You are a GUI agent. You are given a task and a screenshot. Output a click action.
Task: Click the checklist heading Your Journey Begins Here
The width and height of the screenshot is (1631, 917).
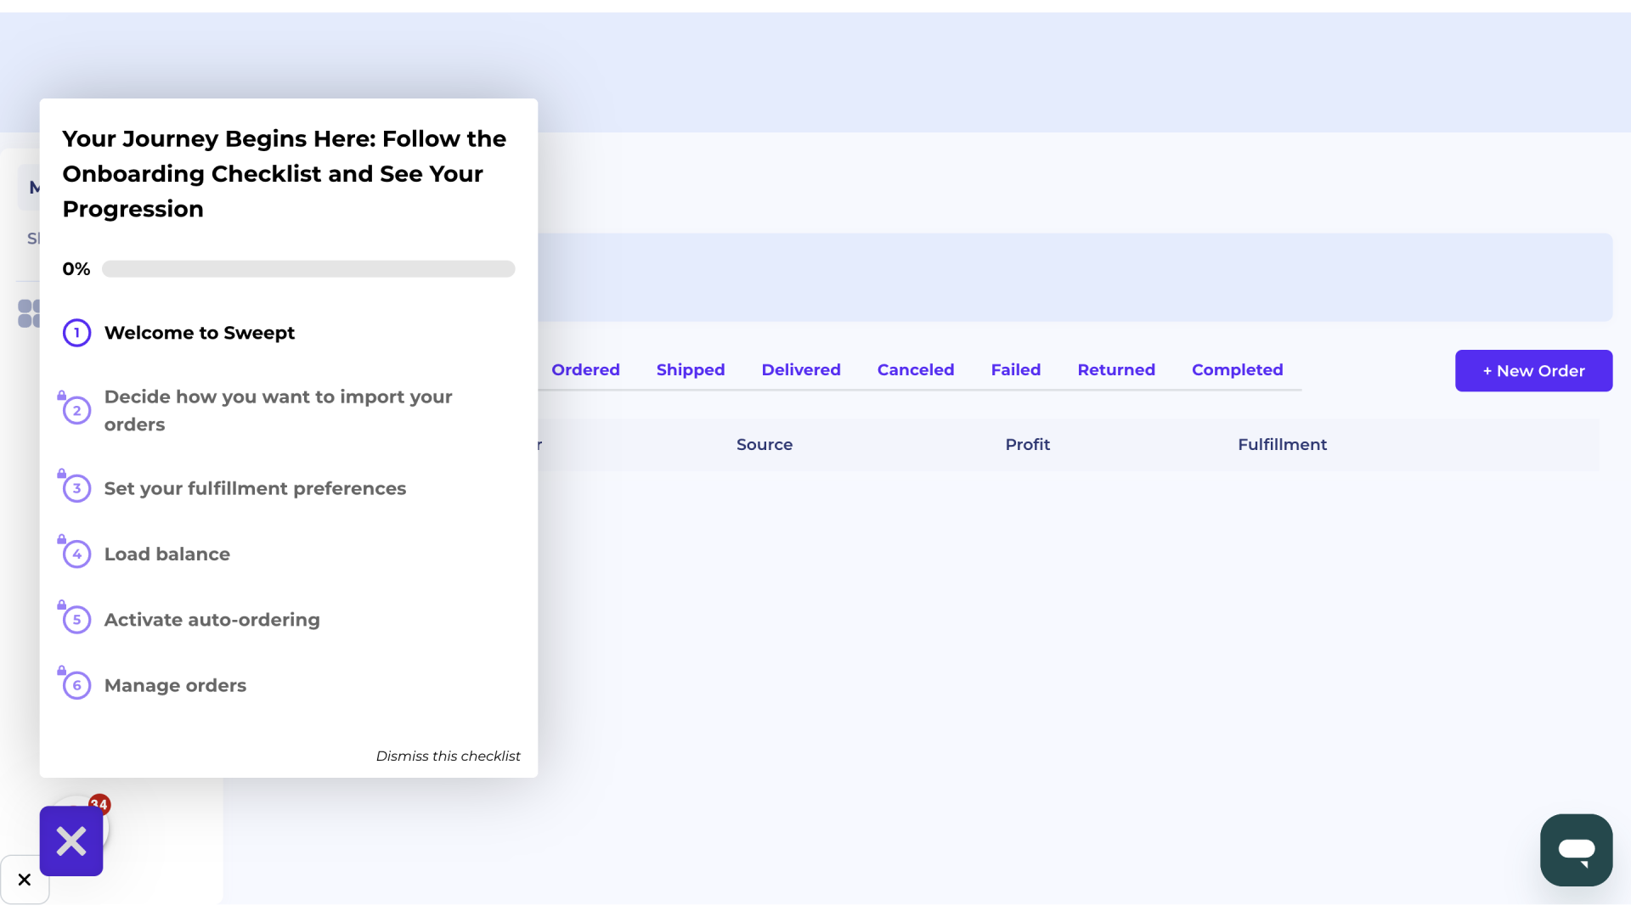tap(285, 174)
